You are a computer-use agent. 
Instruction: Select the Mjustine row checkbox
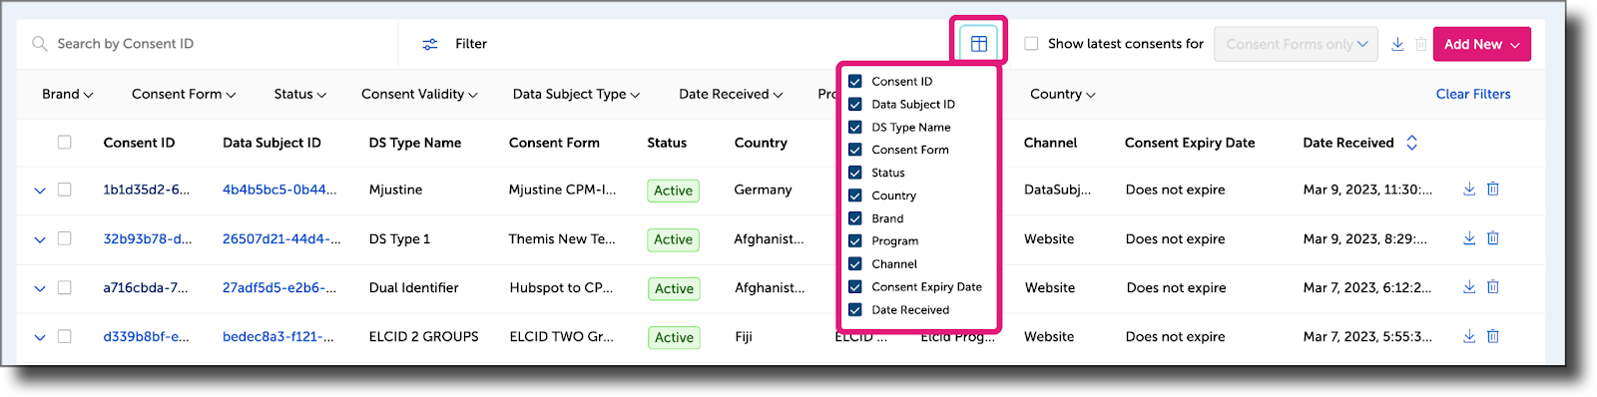coord(64,190)
